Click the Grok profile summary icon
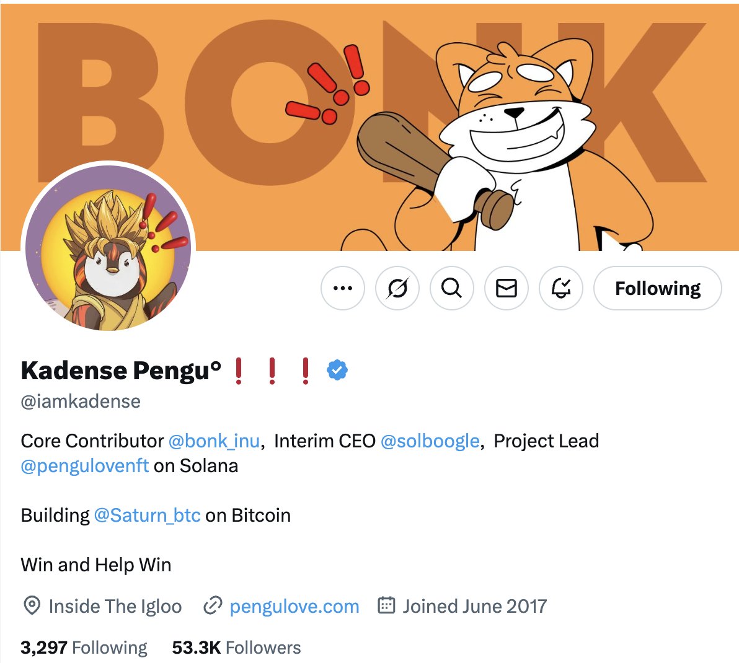This screenshot has width=739, height=663. click(397, 288)
